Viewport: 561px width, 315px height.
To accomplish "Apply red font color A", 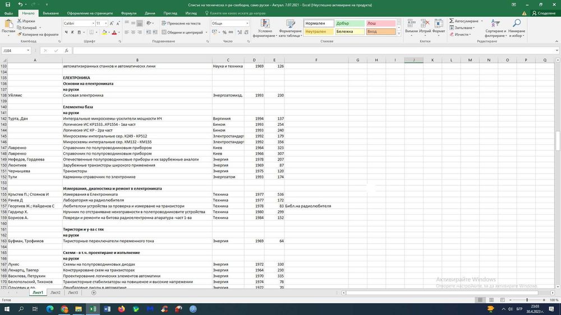I will [x=114, y=32].
